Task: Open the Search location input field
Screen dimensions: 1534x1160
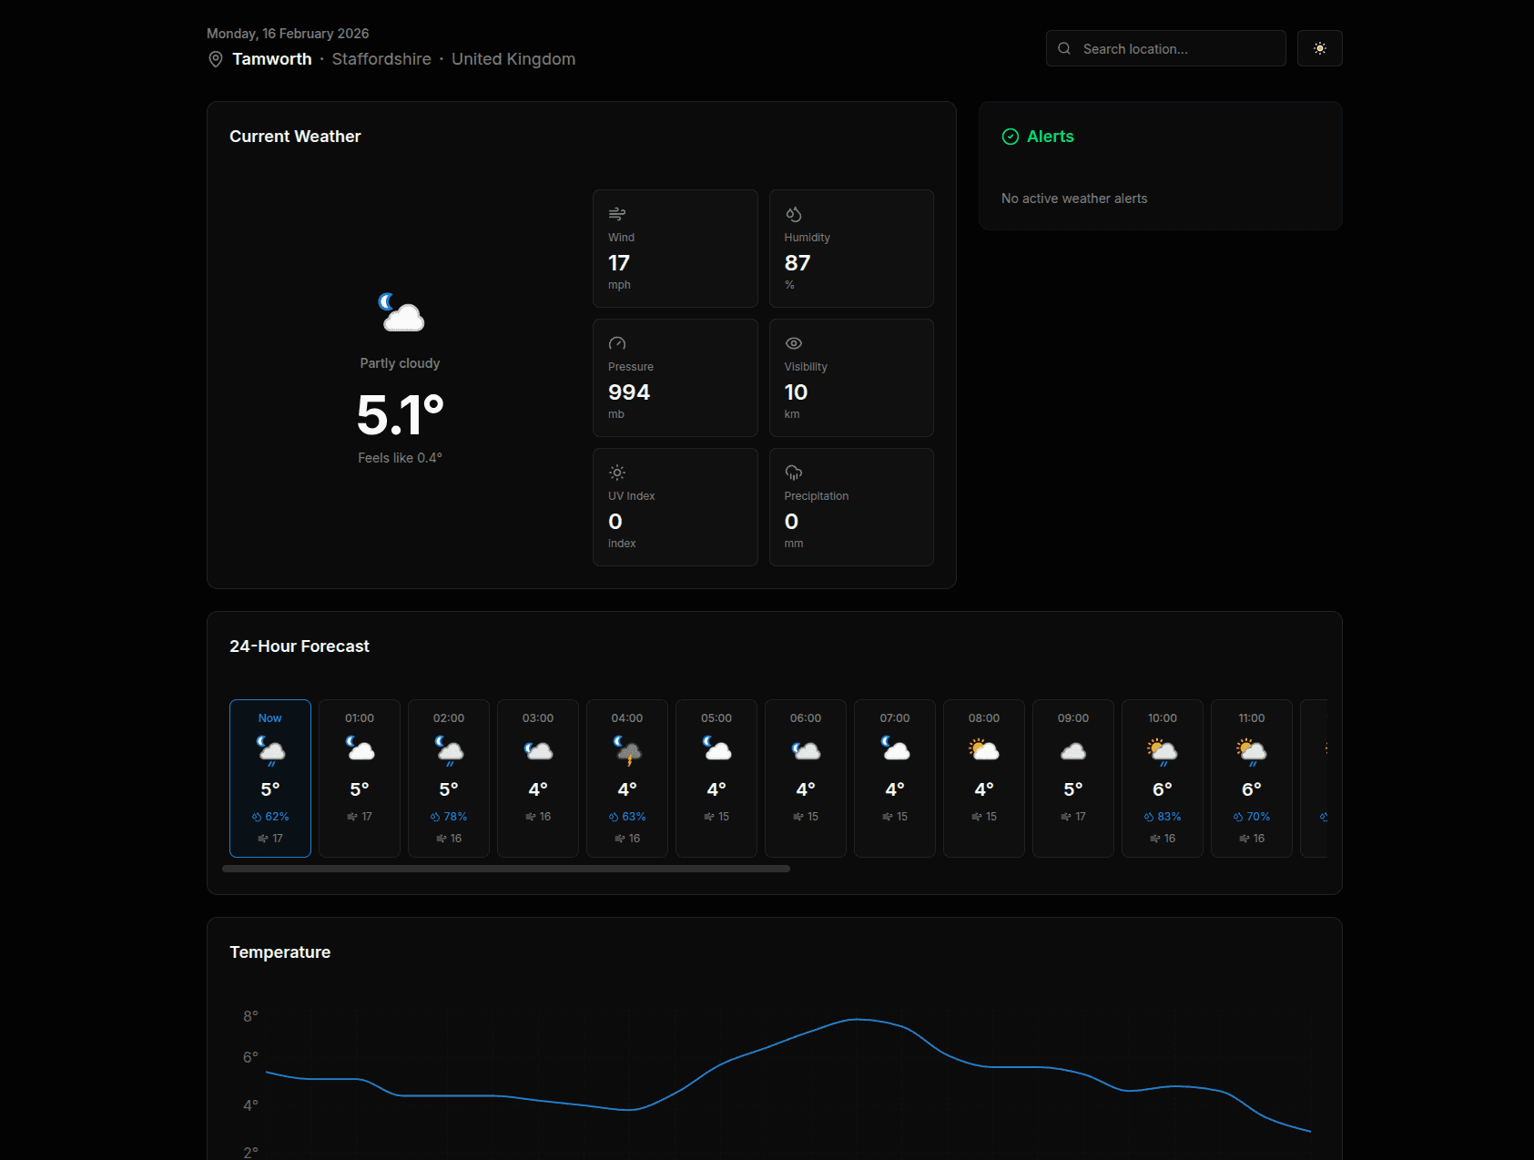Action: click(1165, 48)
